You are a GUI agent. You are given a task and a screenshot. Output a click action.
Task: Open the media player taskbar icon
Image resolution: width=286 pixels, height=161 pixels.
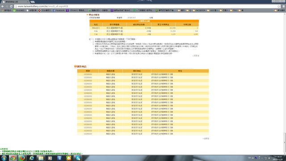50,158
